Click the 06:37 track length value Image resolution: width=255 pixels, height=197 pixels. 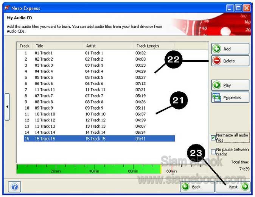140,114
